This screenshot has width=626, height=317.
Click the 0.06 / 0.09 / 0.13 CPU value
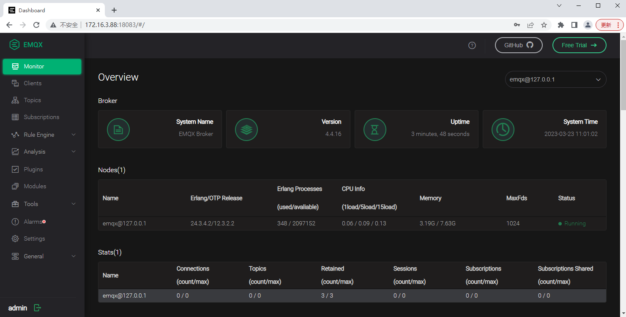(x=364, y=223)
